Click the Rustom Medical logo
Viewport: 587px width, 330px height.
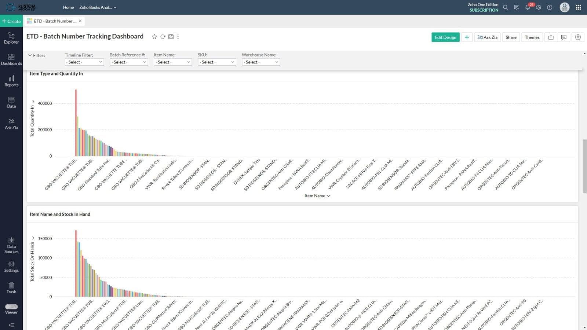[21, 7]
